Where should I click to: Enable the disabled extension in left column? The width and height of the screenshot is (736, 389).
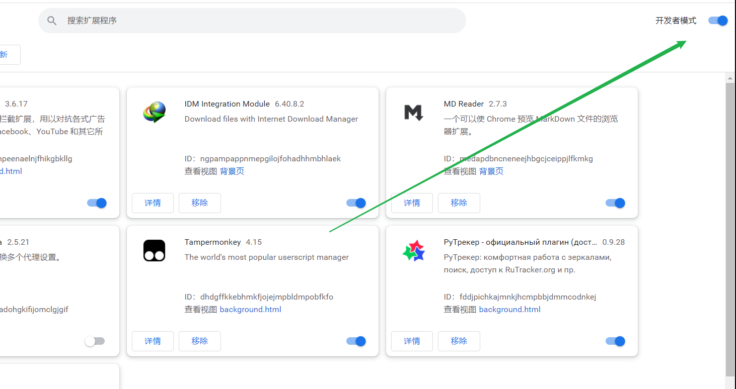pyautogui.click(x=95, y=341)
